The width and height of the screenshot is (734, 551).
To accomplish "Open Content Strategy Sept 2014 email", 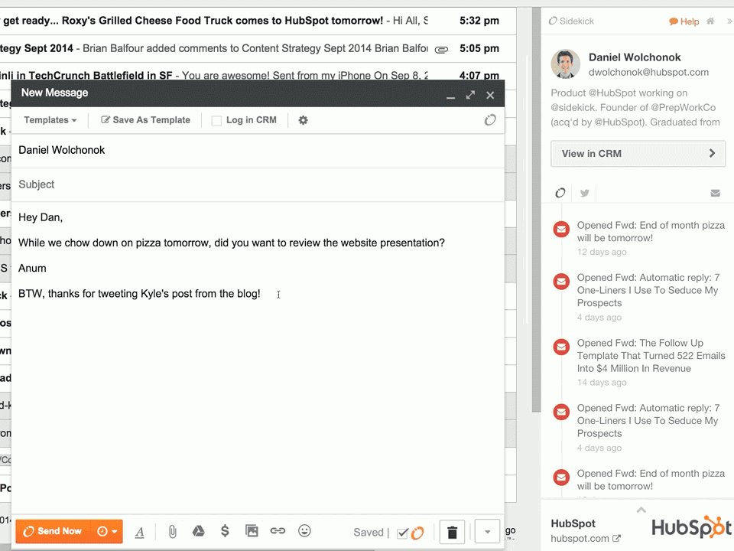I will click(x=258, y=48).
